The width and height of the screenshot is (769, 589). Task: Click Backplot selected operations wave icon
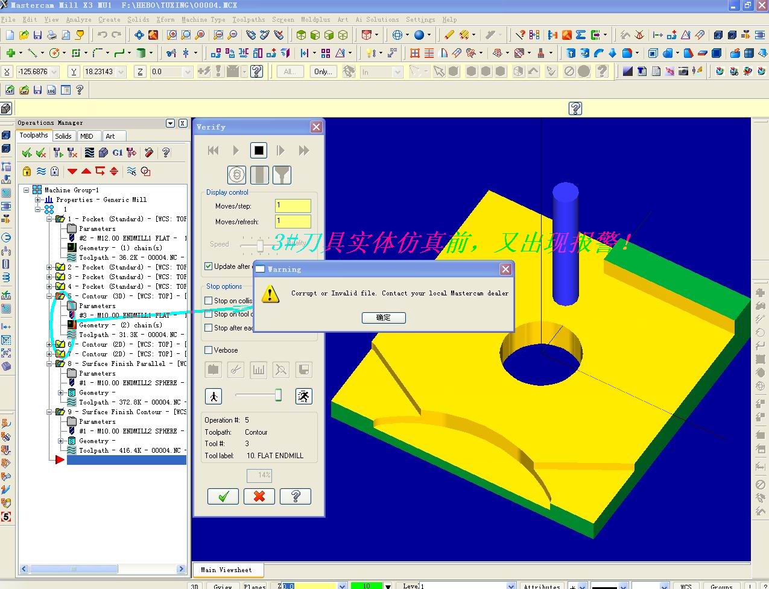pos(89,153)
